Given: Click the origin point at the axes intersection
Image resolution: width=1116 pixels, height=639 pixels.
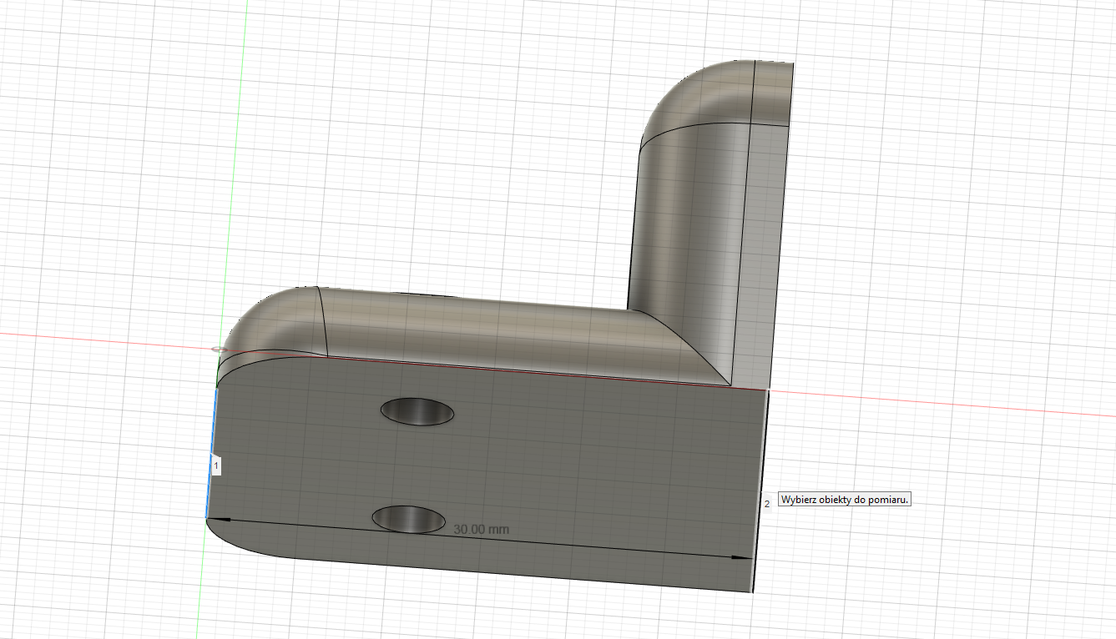Looking at the screenshot, I should point(218,349).
